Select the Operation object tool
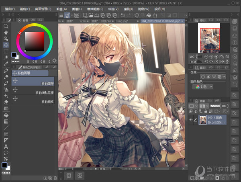The image size is (241, 182). pos(6,39)
